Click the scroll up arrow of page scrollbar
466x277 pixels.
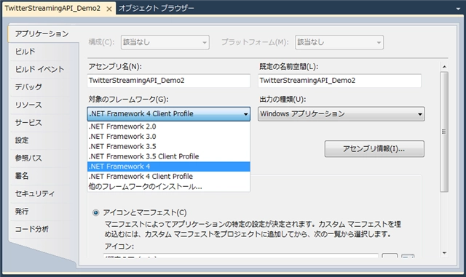point(444,67)
